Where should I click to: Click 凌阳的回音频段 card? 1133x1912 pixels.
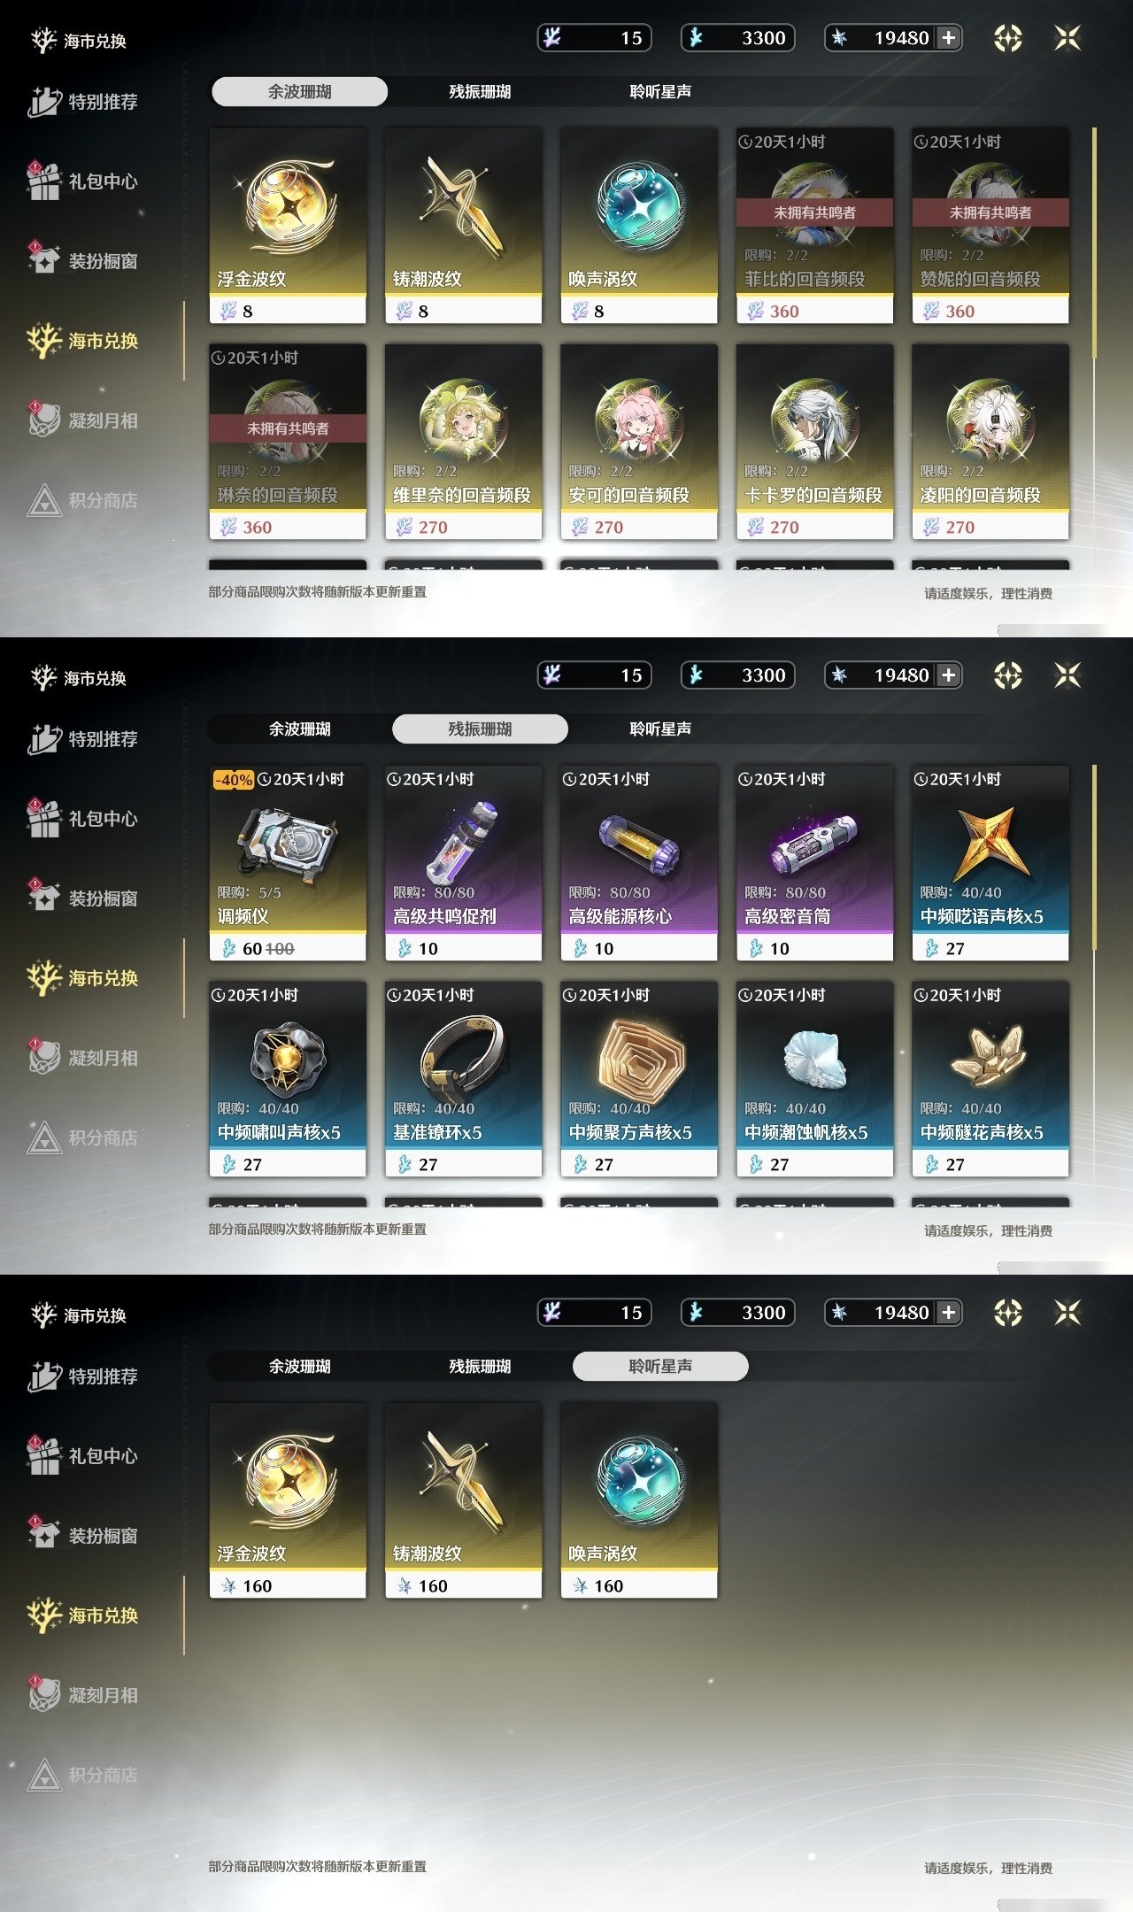click(990, 442)
